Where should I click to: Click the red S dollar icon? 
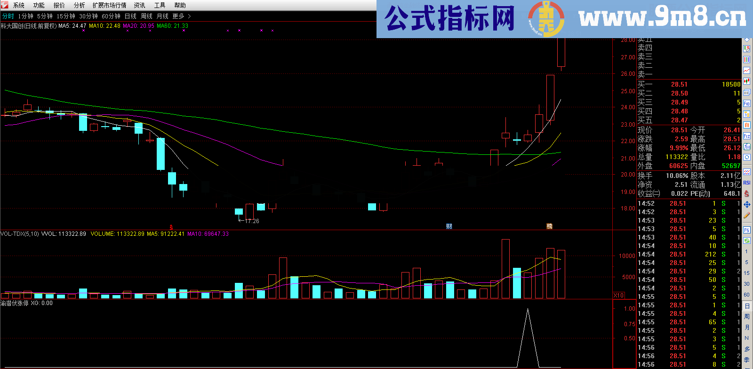click(x=747, y=193)
